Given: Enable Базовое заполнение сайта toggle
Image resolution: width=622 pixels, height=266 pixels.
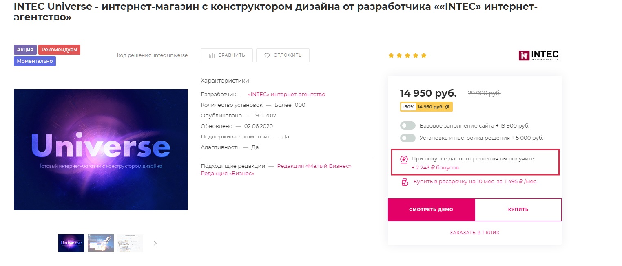Looking at the screenshot, I should click(408, 125).
